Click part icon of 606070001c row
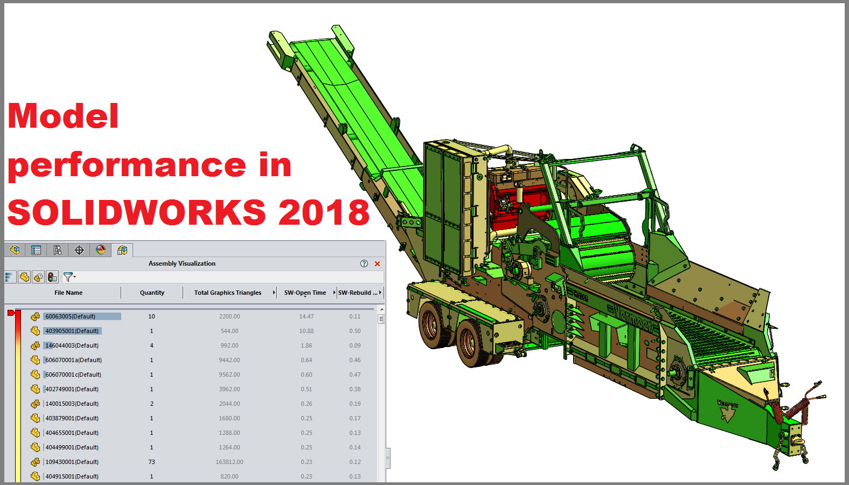Screen dimensions: 849x485 pyautogui.click(x=36, y=375)
